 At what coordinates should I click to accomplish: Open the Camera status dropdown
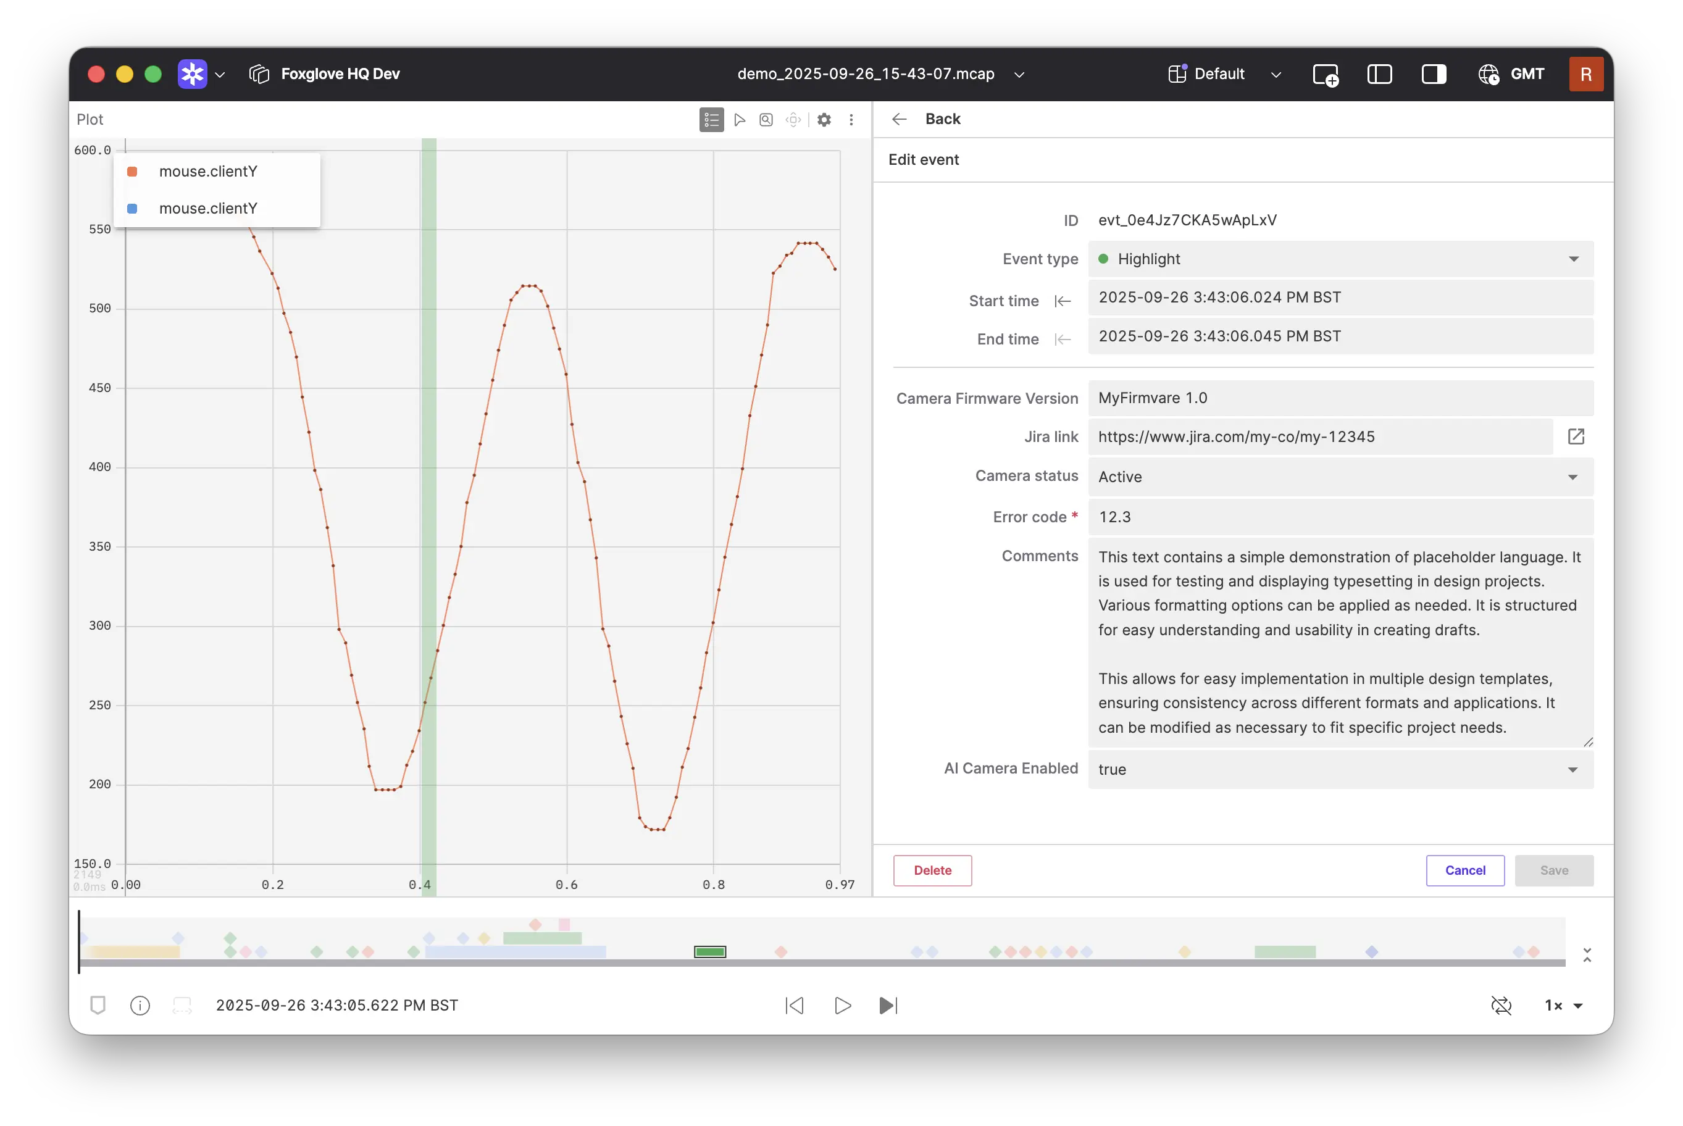[x=1340, y=477]
